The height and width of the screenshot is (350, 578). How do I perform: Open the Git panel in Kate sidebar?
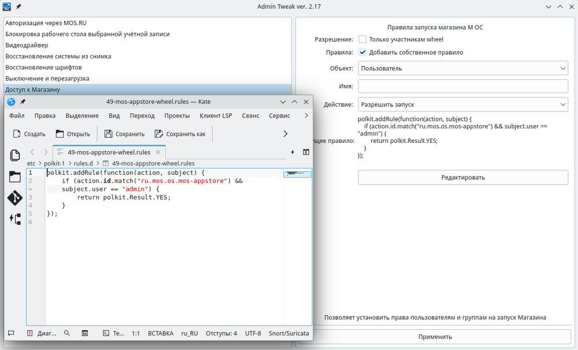14,198
